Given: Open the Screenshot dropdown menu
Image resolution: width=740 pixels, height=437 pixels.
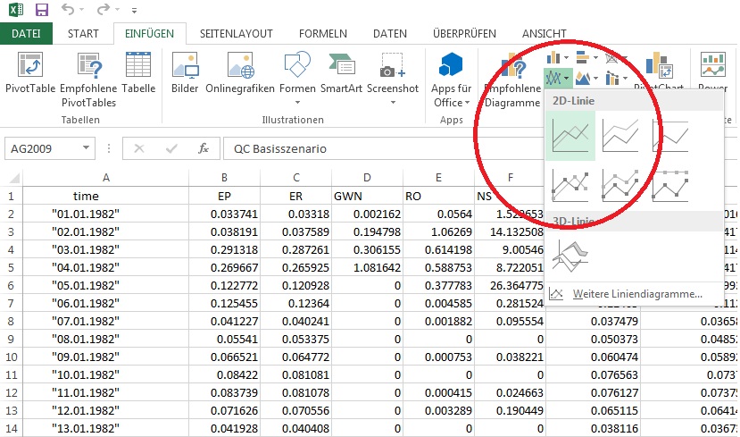Looking at the screenshot, I should click(x=392, y=102).
